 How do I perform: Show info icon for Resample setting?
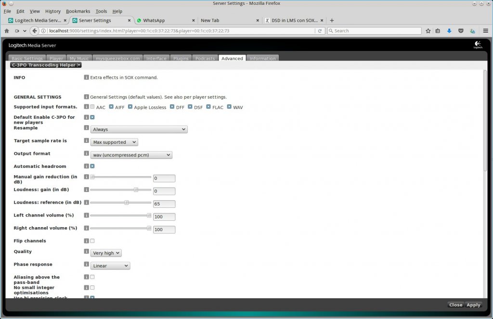click(x=86, y=128)
